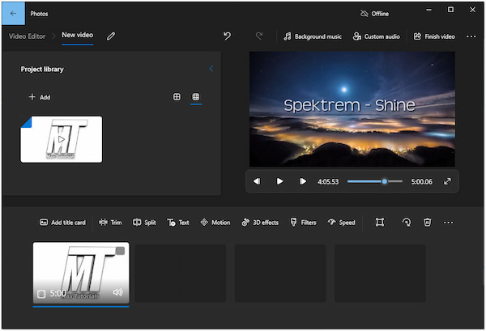This screenshot has width=486, height=331.
Task: Rotate the selected clip
Action: (x=407, y=223)
